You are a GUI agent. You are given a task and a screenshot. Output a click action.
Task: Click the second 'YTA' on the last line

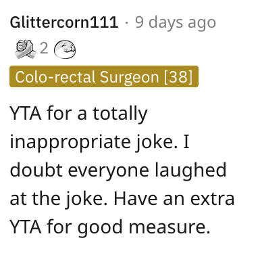tap(26, 227)
